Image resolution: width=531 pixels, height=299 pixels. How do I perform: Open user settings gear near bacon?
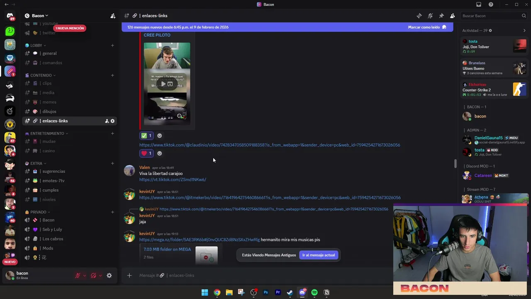click(x=109, y=275)
